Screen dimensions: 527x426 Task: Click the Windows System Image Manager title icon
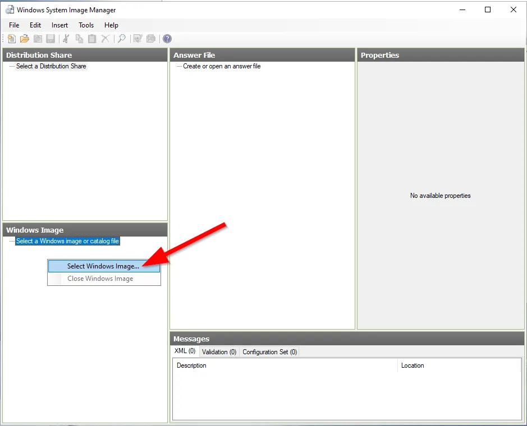click(10, 10)
